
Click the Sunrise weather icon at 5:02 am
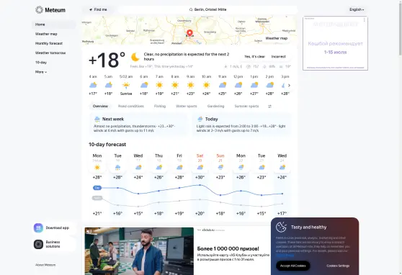[126, 85]
